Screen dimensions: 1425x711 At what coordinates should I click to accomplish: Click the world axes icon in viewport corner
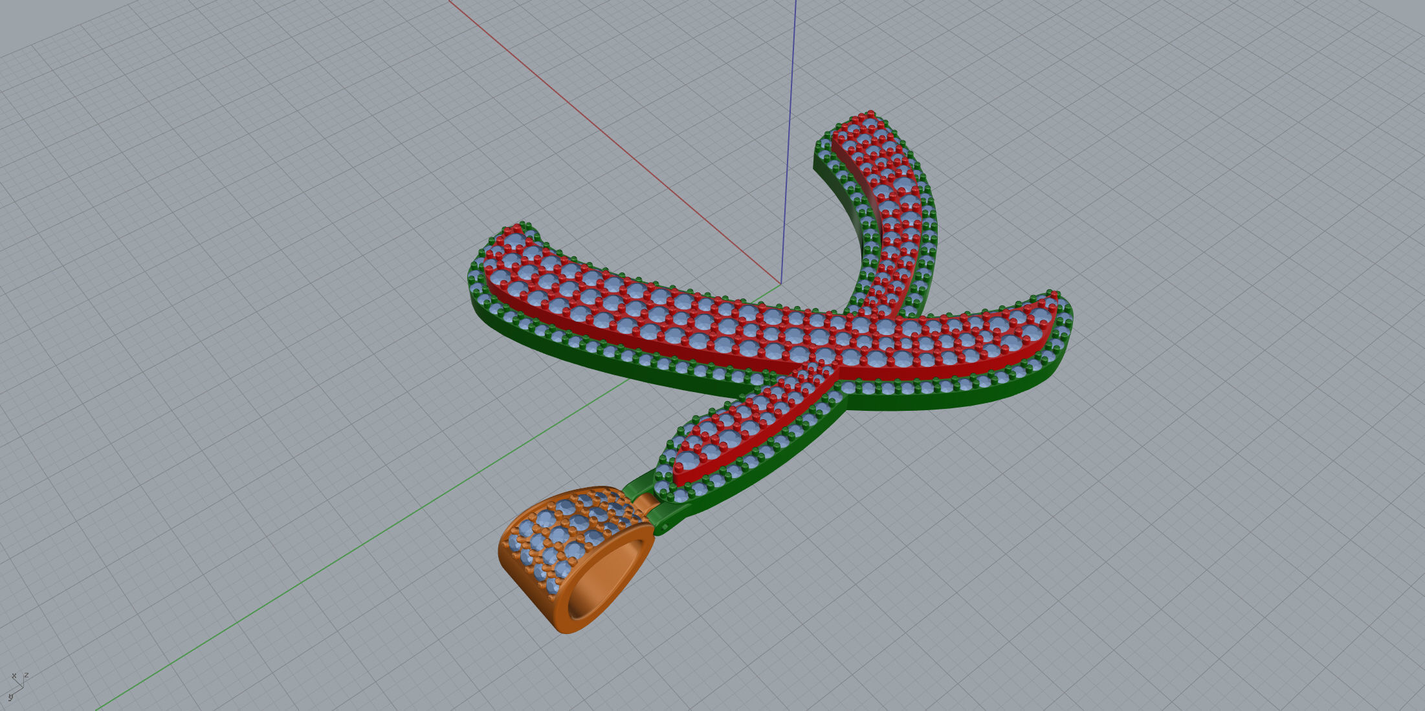[x=17, y=686]
